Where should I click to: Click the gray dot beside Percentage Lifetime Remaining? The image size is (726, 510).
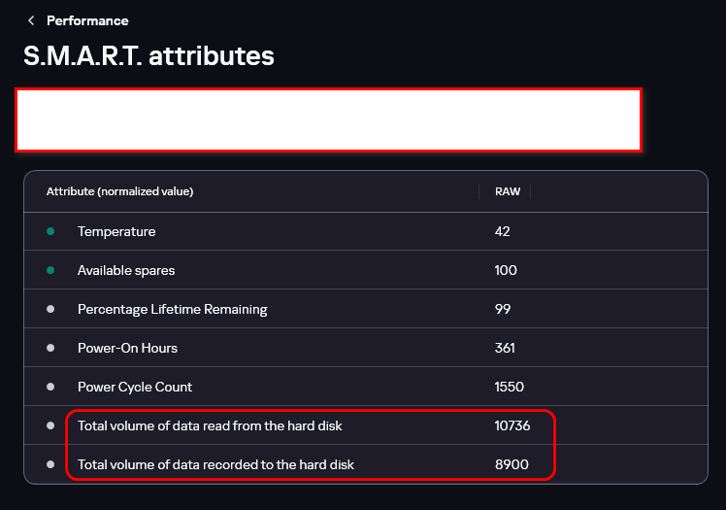pos(50,309)
